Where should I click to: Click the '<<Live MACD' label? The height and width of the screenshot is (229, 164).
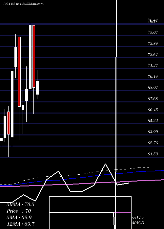(x=138, y=220)
